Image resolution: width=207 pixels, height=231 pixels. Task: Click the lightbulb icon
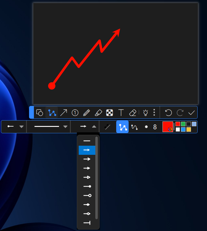pyautogui.click(x=145, y=113)
